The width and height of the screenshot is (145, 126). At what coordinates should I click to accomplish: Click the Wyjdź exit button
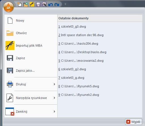coord(134,122)
